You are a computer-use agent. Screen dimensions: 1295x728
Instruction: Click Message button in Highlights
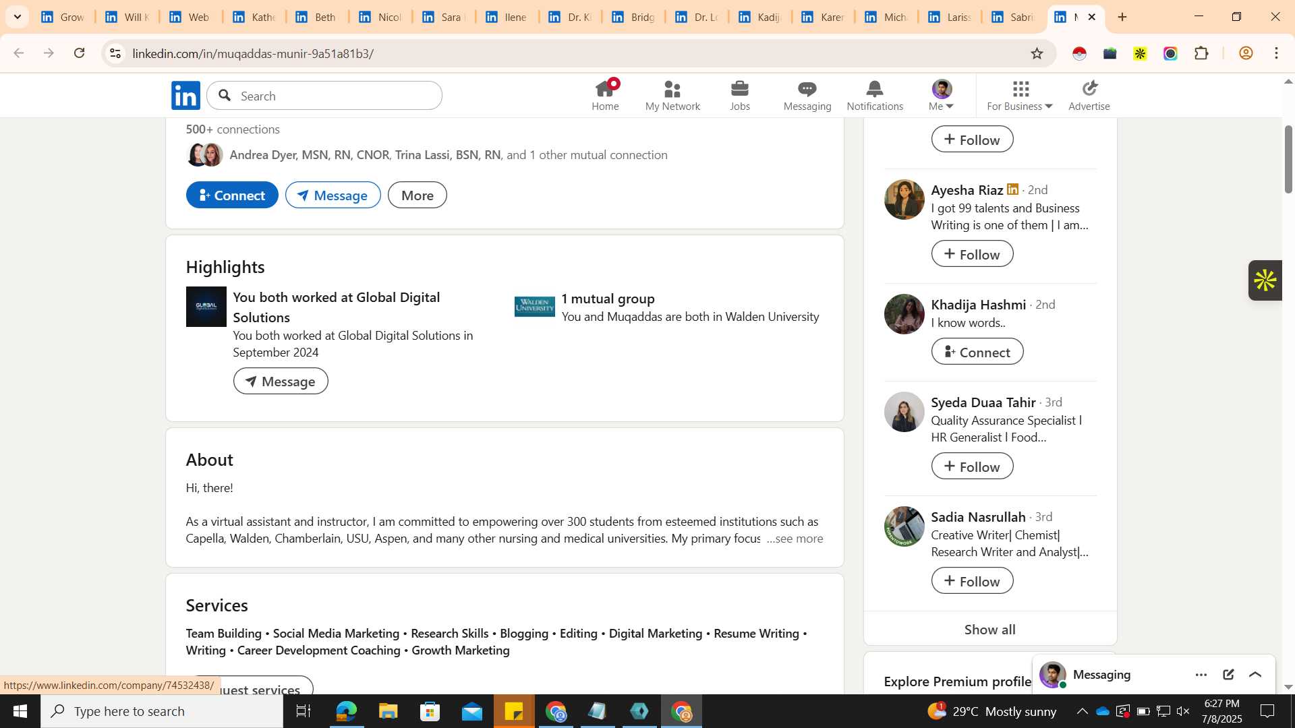point(281,381)
